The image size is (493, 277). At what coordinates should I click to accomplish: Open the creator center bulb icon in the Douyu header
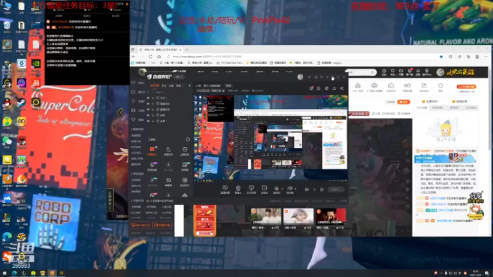click(426, 72)
